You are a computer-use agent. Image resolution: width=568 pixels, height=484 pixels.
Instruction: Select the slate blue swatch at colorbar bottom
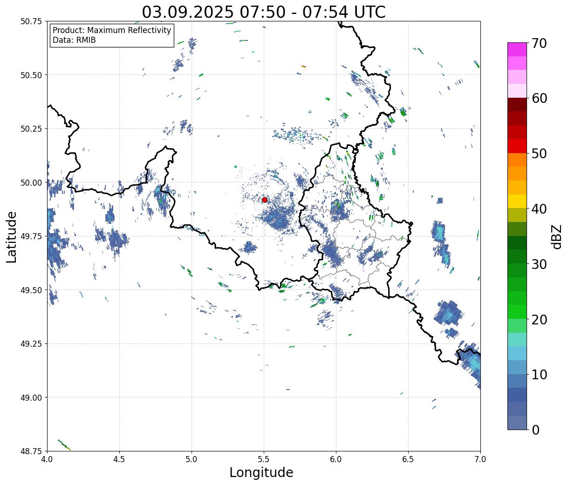coord(517,422)
